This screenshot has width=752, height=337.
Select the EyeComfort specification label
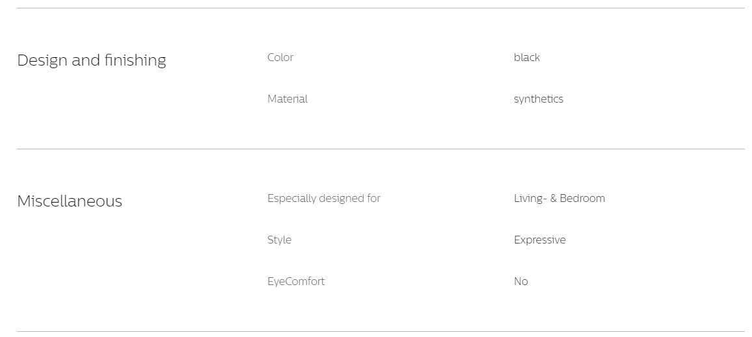[x=296, y=281]
